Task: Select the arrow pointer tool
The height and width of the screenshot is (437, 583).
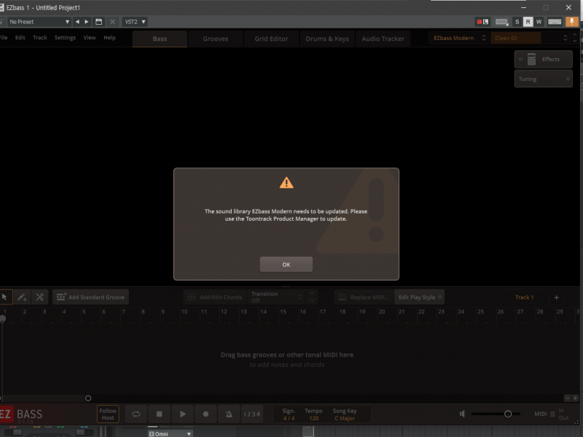Action: tap(5, 297)
